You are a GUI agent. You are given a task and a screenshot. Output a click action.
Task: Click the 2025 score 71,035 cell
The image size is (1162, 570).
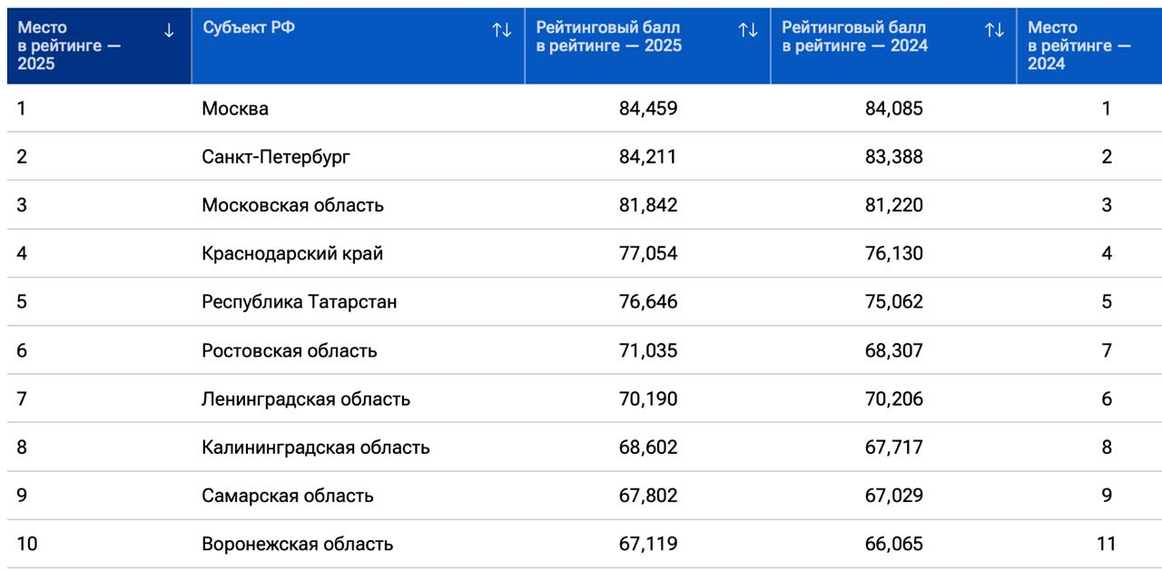click(x=648, y=351)
